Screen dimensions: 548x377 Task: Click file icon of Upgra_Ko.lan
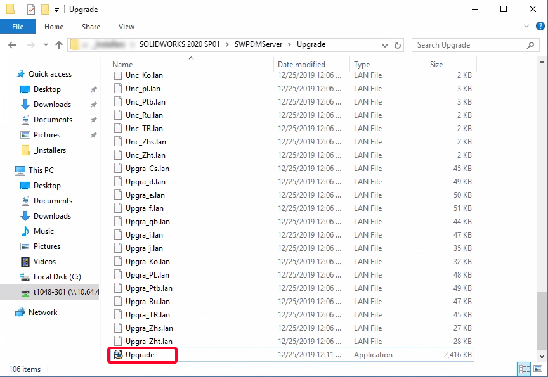(x=118, y=262)
